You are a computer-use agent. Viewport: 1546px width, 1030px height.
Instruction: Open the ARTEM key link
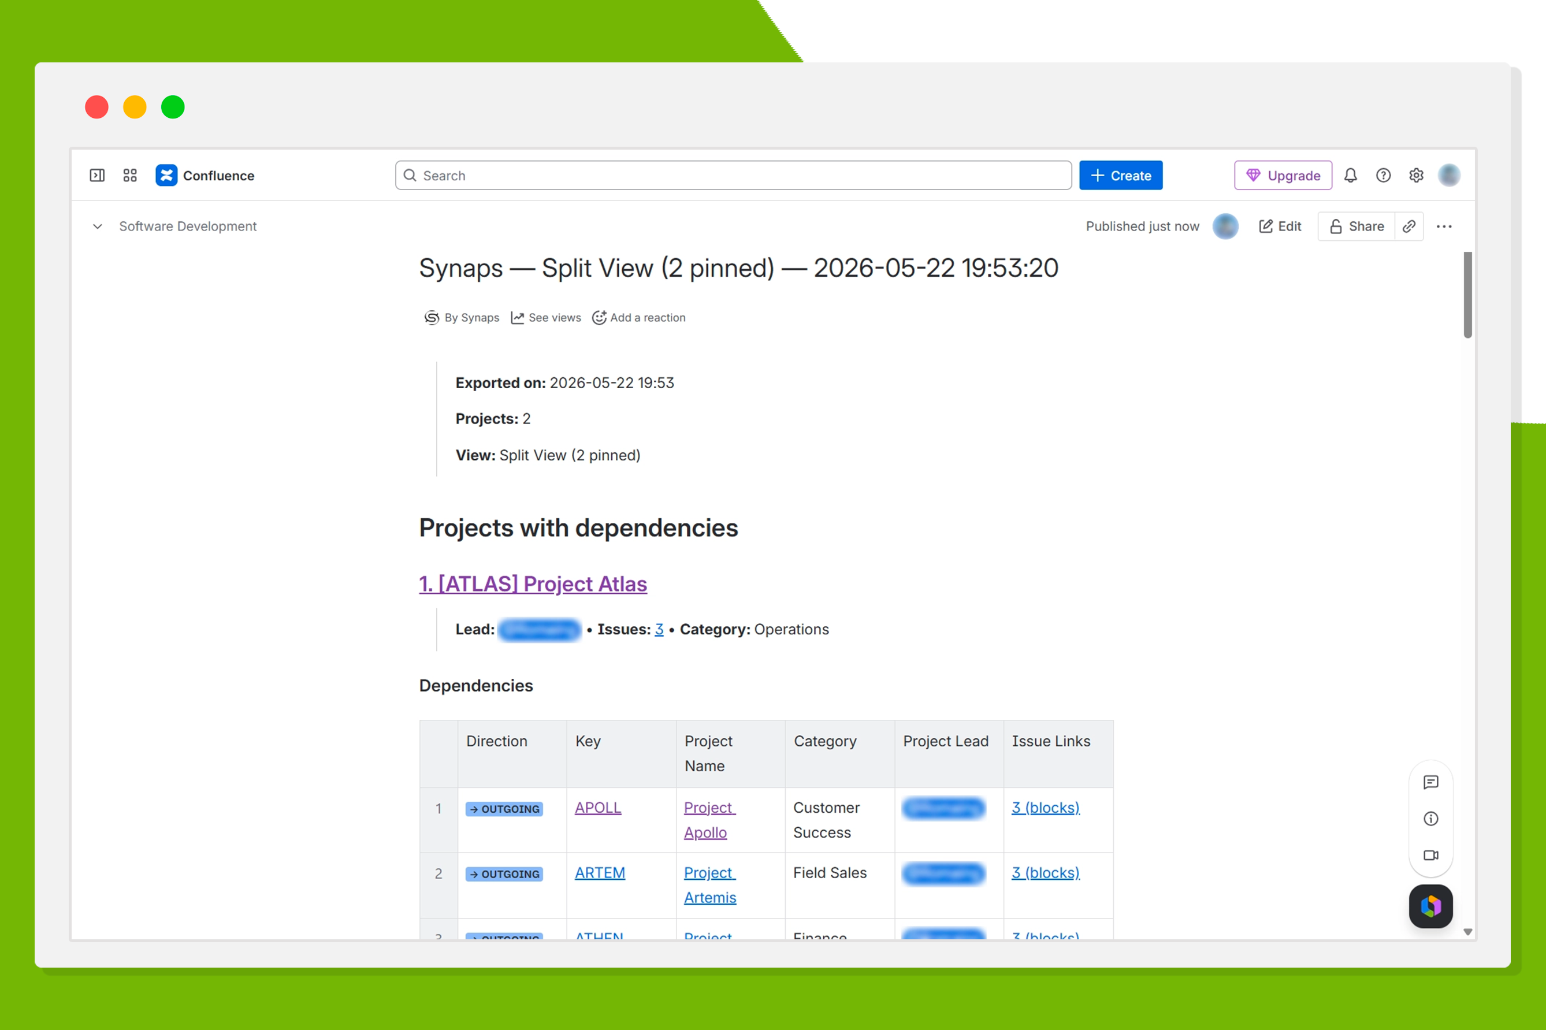[x=600, y=873]
